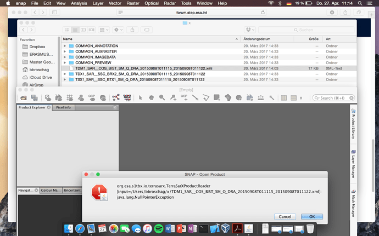Open the Finder arrange-by dropdown

pos(104,30)
